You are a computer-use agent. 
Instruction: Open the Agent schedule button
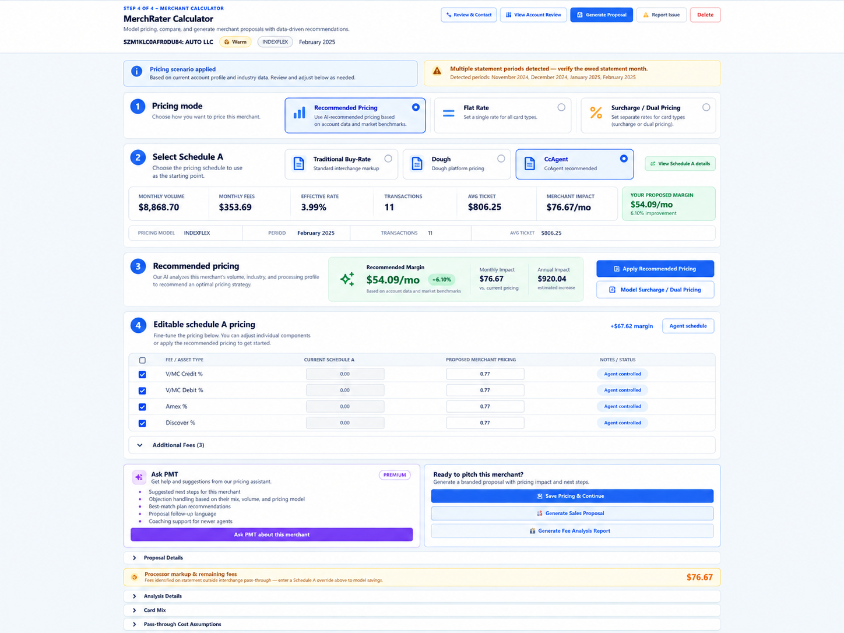coord(688,326)
